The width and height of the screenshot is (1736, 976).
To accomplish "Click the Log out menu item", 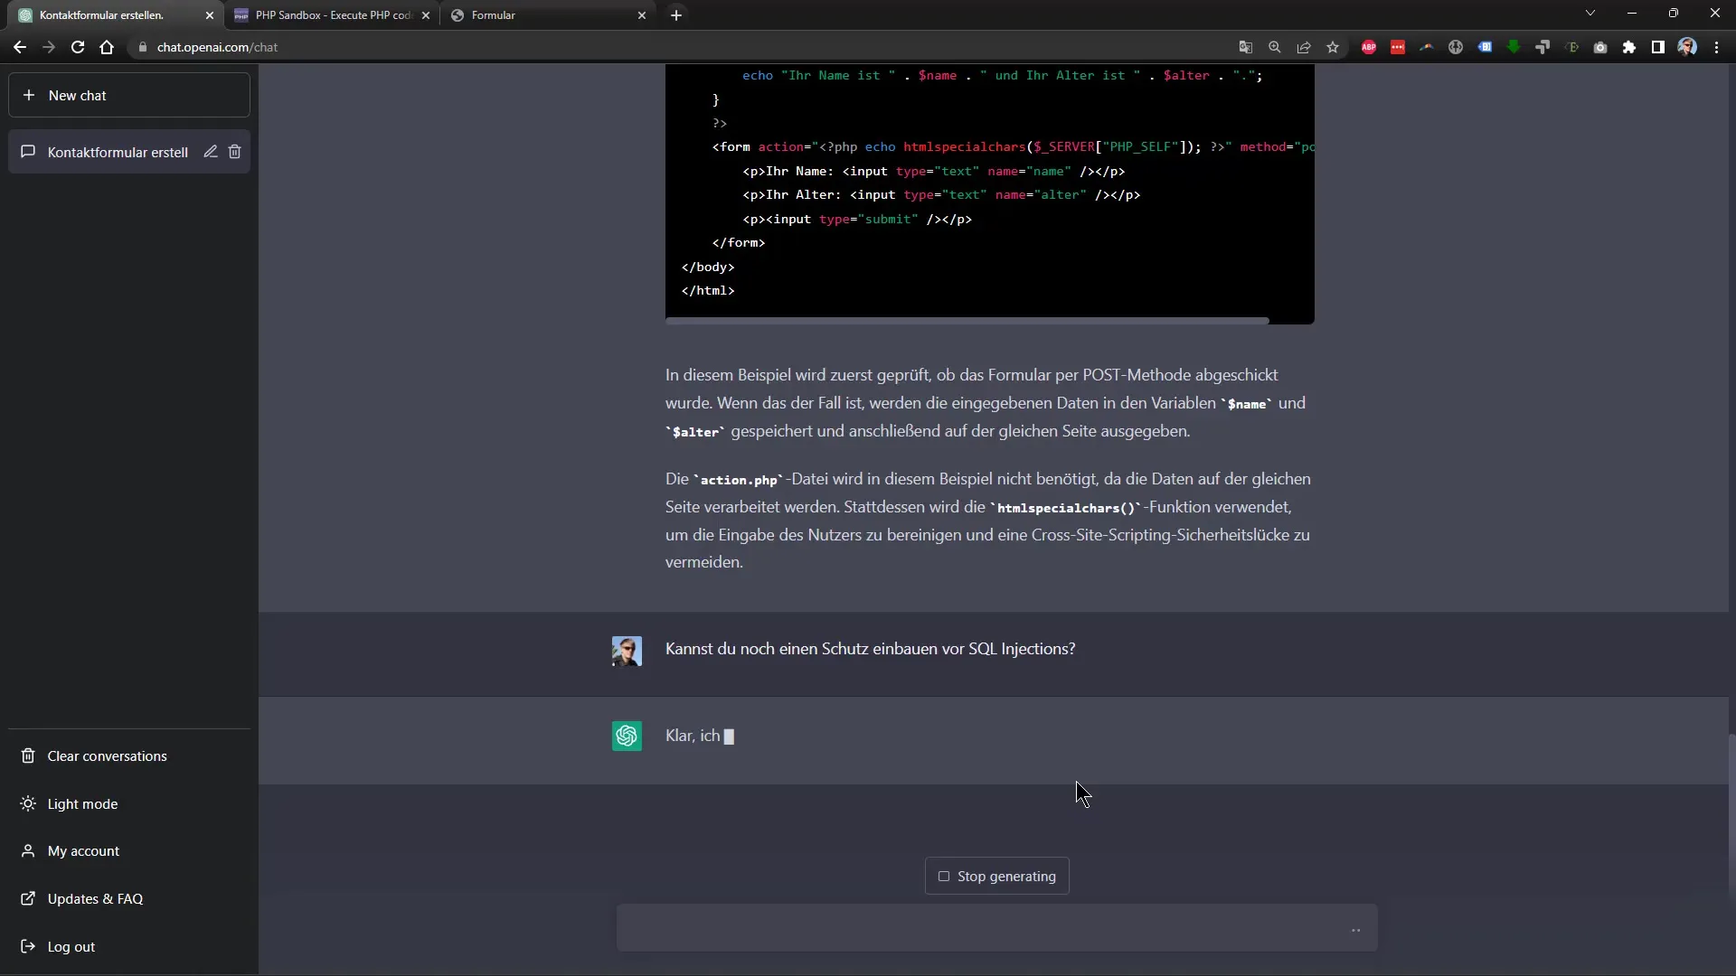I will (71, 947).
